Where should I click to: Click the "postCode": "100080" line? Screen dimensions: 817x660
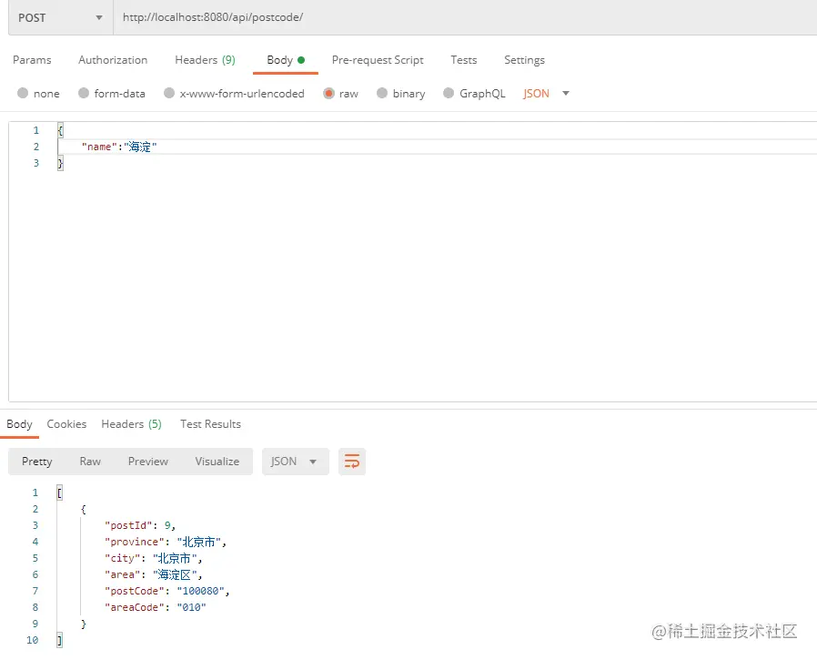[166, 591]
